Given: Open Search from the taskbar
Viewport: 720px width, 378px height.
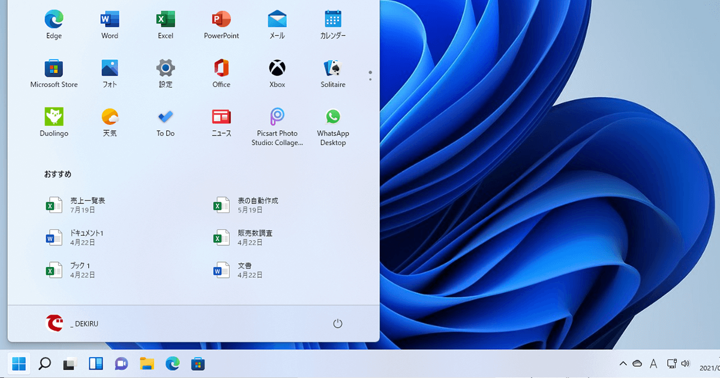Looking at the screenshot, I should pyautogui.click(x=44, y=364).
